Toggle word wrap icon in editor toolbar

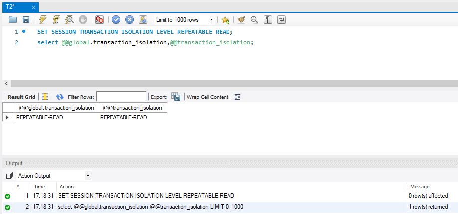(x=281, y=20)
